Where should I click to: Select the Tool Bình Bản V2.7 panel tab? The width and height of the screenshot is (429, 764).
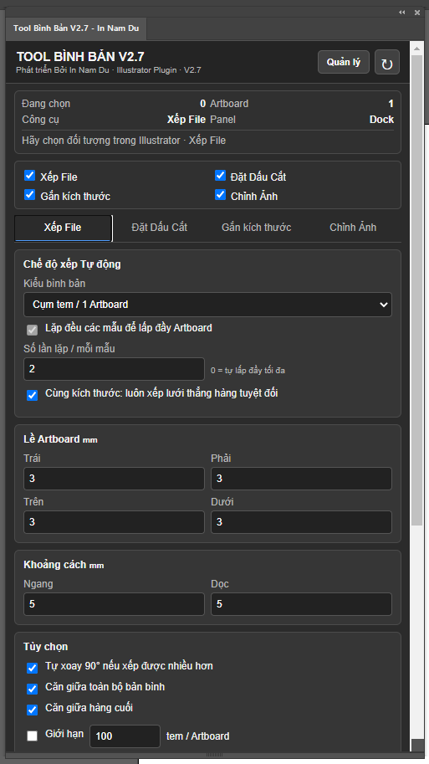coord(76,28)
